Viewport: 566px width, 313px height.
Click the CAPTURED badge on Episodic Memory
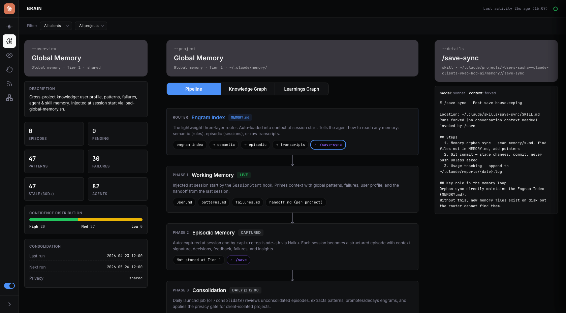click(251, 233)
